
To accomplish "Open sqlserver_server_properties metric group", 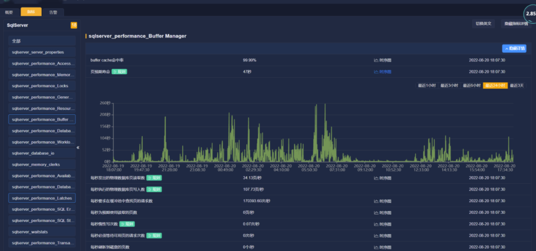I will pyautogui.click(x=42, y=52).
